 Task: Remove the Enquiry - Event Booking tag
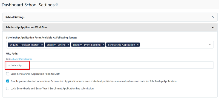(103, 45)
